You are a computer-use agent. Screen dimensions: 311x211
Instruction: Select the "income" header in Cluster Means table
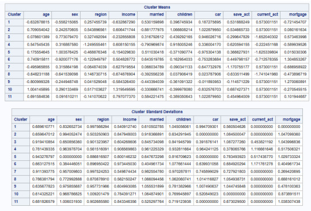click(128, 14)
